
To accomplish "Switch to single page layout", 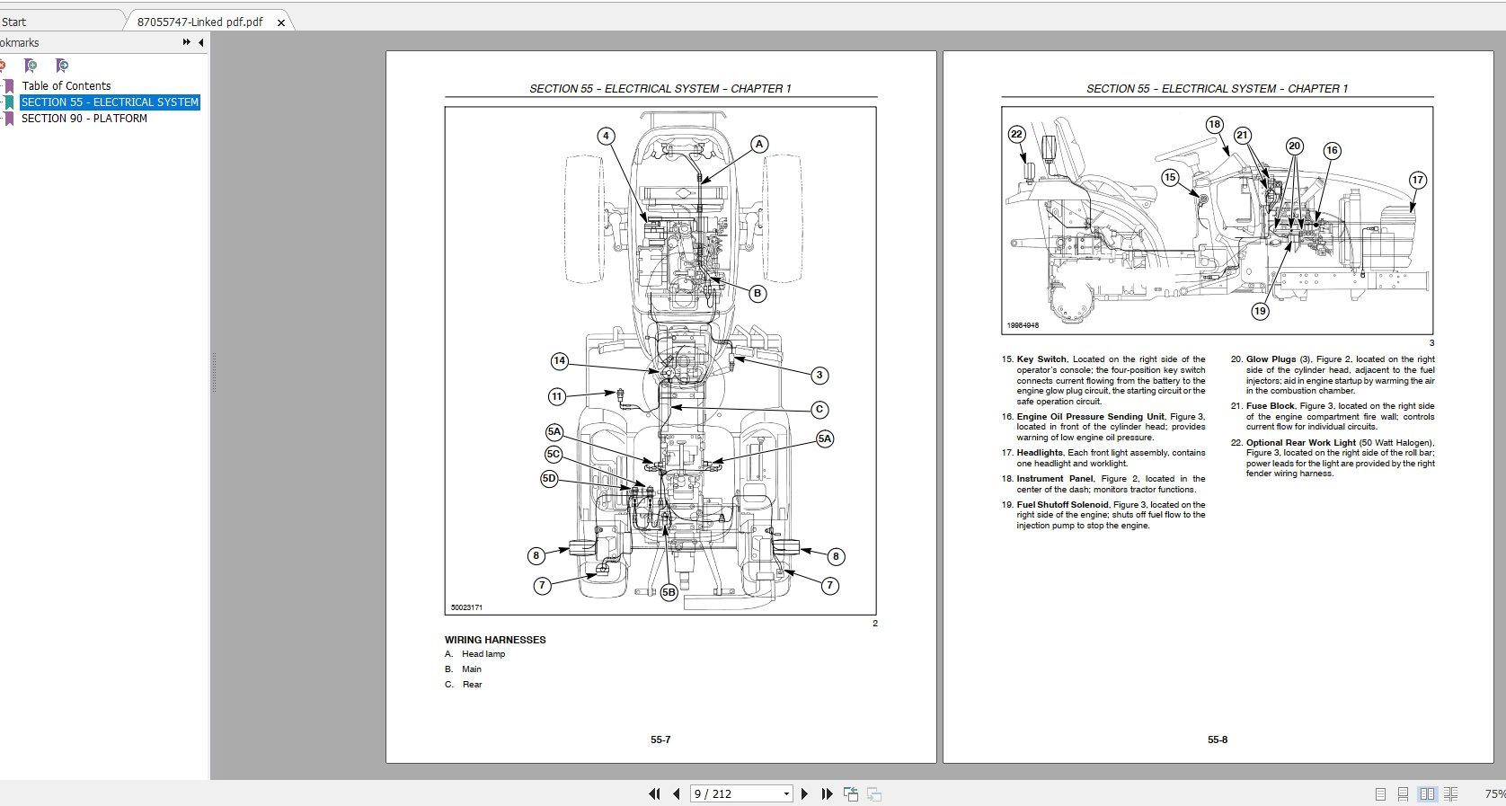I will pyautogui.click(x=1381, y=794).
